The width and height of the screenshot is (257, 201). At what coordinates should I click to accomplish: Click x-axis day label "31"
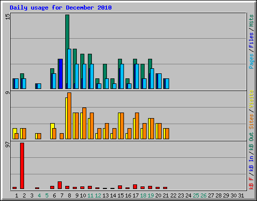click(241, 195)
